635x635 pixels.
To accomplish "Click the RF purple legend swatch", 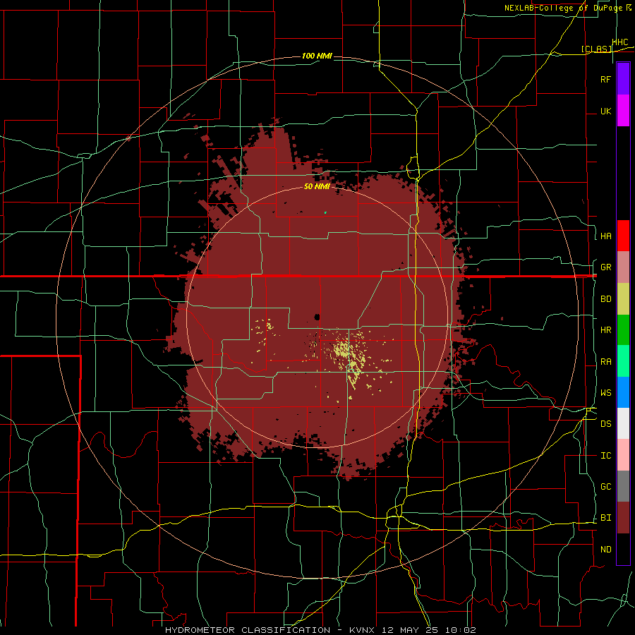I will point(623,78).
